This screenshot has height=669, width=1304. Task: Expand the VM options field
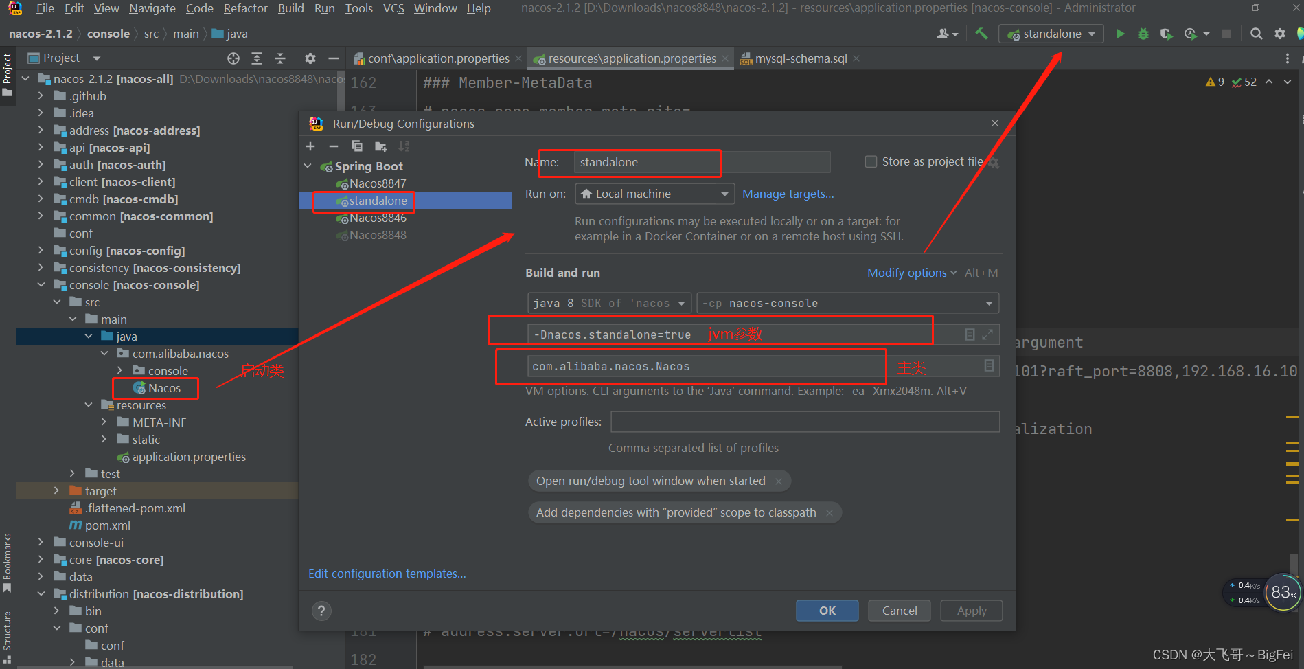[987, 334]
